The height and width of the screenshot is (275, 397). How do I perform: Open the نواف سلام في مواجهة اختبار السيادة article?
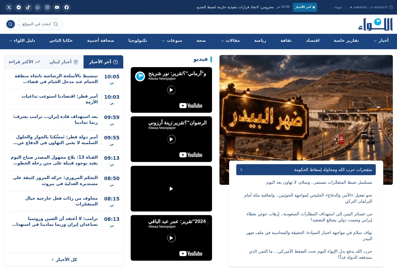[x=309, y=236]
